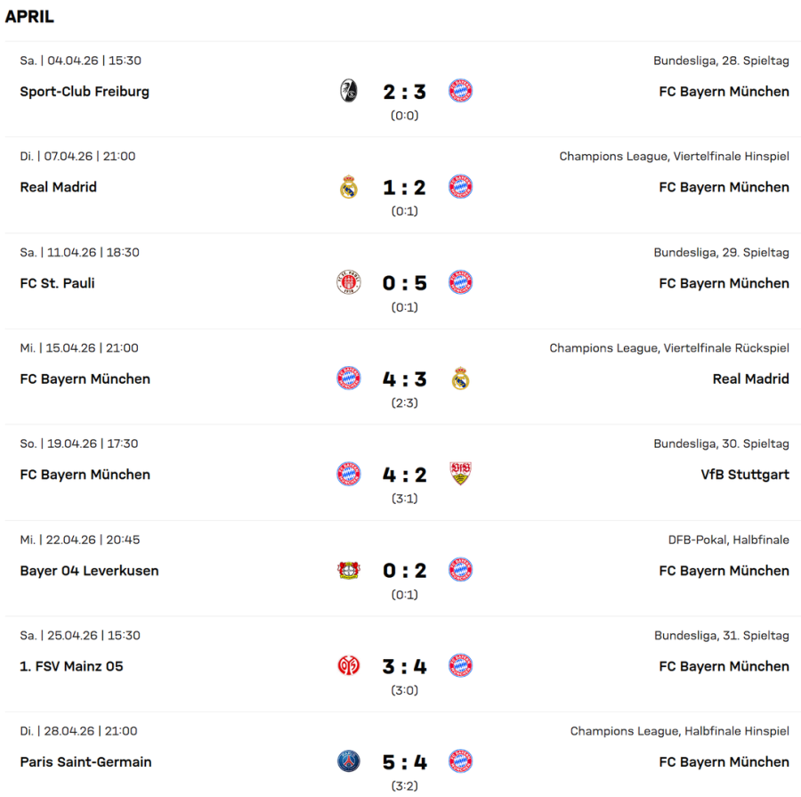Open the 5 : 4 Paris match score
The height and width of the screenshot is (797, 801).
coord(404,762)
